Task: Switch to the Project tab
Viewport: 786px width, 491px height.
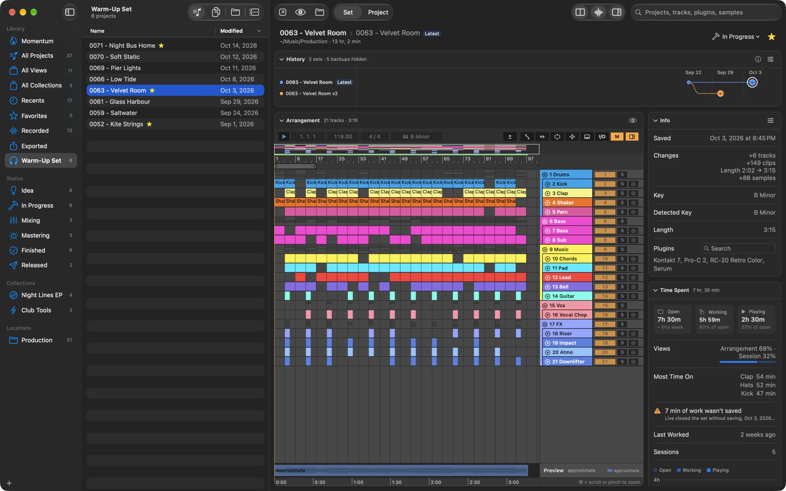Action: click(378, 12)
